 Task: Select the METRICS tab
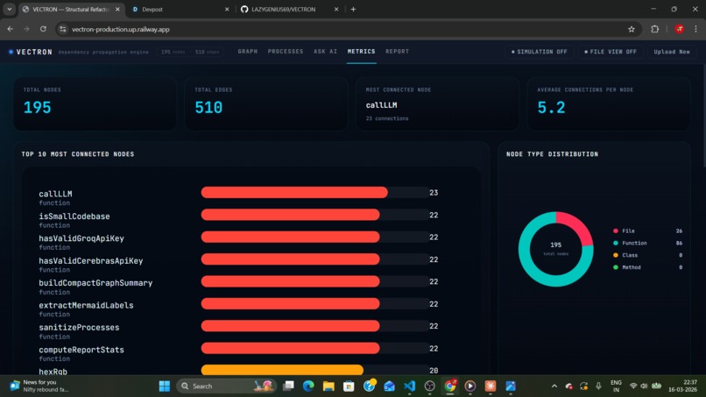(361, 52)
